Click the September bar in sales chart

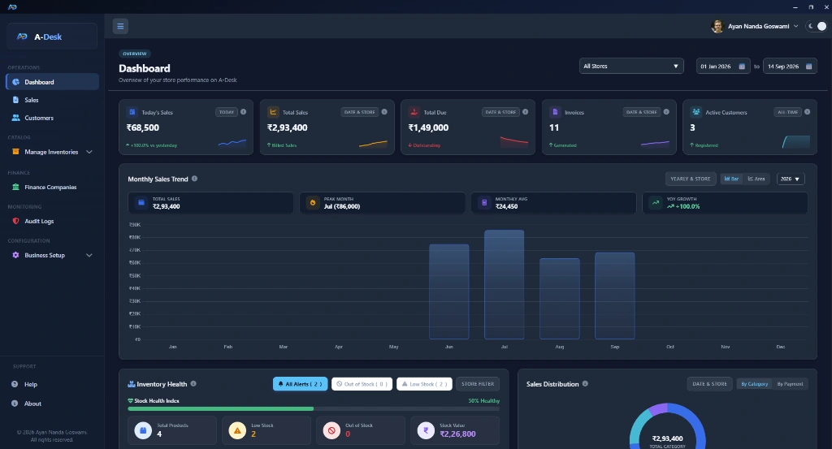pos(614,296)
